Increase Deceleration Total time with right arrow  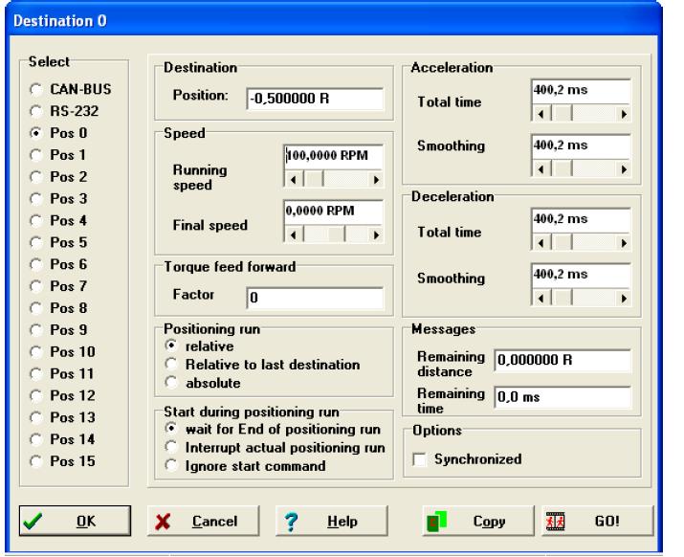tap(624, 243)
